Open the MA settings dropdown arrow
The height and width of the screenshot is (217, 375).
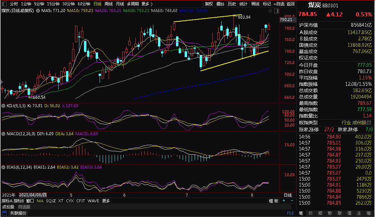tap(38, 11)
